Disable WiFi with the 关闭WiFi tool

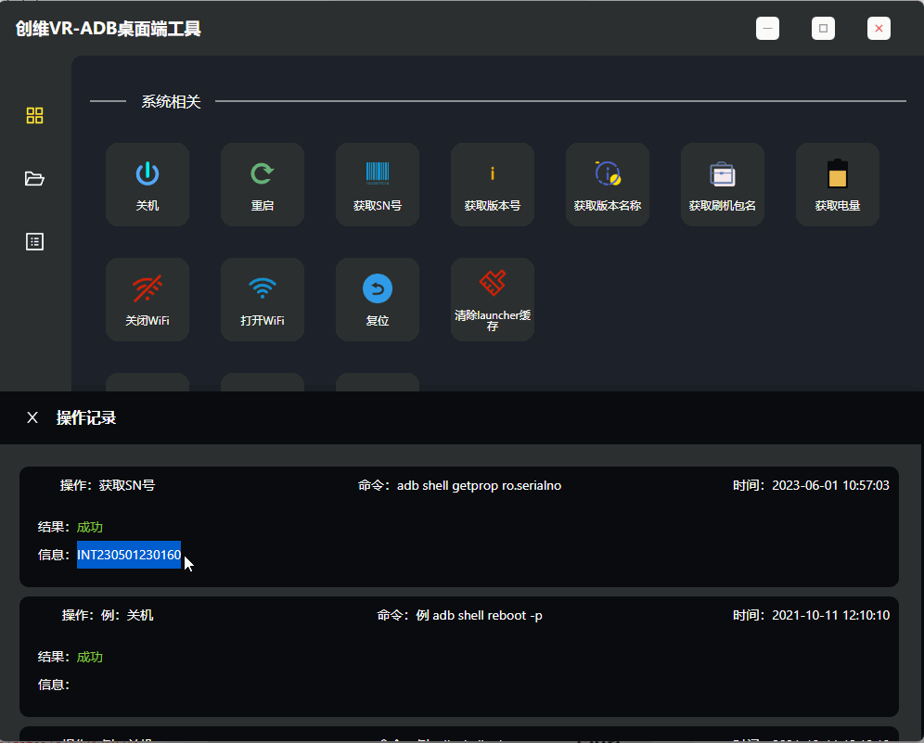pyautogui.click(x=147, y=299)
